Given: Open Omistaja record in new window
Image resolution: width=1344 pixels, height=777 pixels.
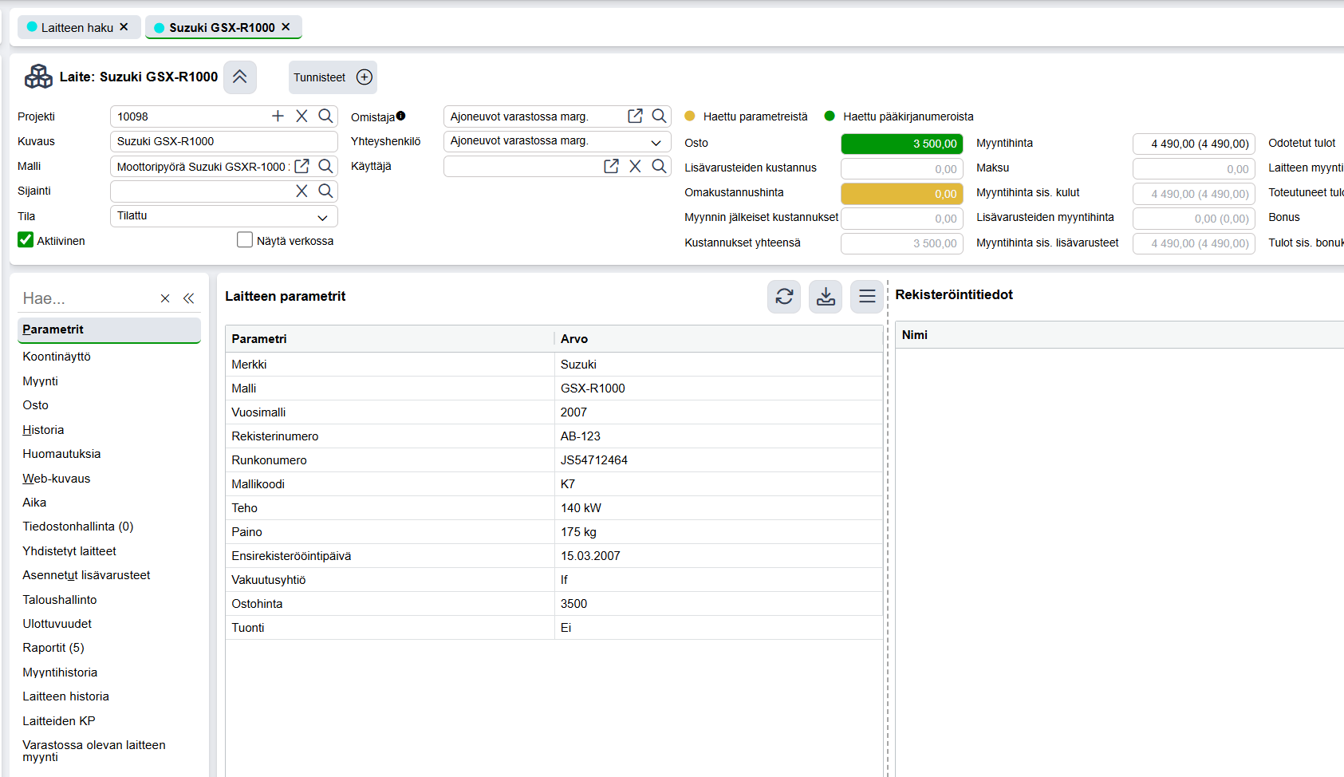Looking at the screenshot, I should click(x=635, y=116).
